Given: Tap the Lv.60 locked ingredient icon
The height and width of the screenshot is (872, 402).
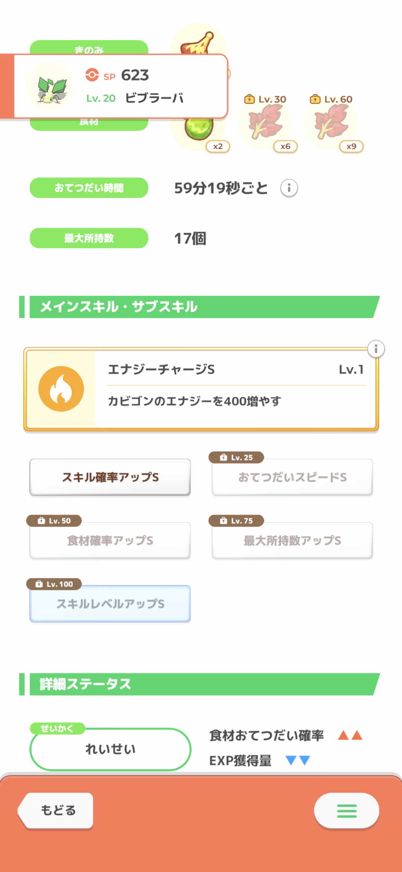Looking at the screenshot, I should pyautogui.click(x=331, y=122).
